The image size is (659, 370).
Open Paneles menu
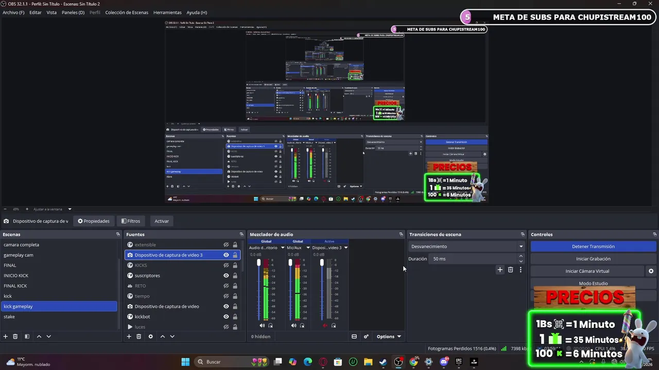pyautogui.click(x=73, y=12)
